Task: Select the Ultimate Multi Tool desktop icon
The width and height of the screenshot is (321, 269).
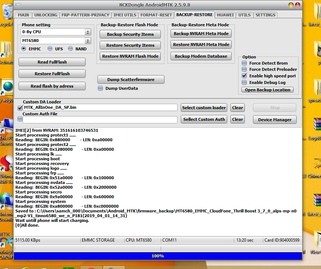Action: coord(6,169)
